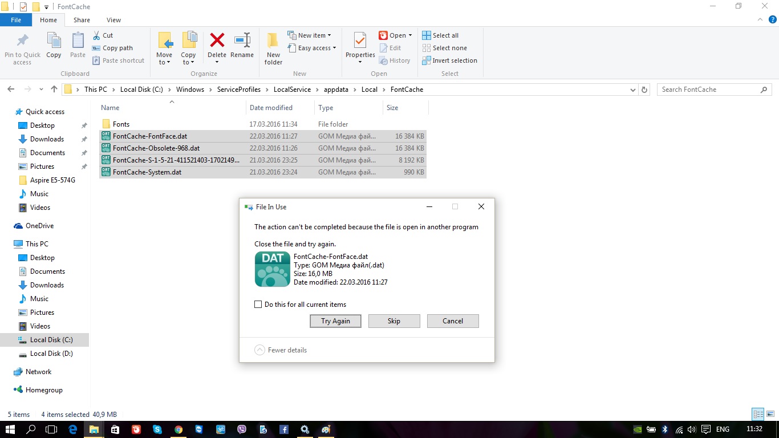Viewport: 779px width, 438px height.
Task: Open Homegroup in the navigation pane
Action: pos(44,390)
